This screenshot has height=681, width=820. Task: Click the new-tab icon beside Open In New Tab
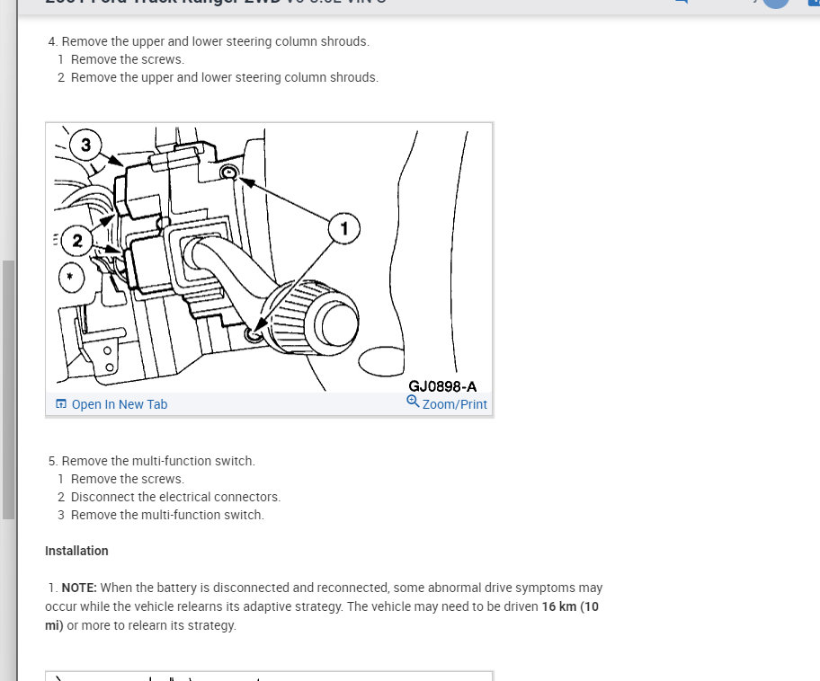[61, 403]
